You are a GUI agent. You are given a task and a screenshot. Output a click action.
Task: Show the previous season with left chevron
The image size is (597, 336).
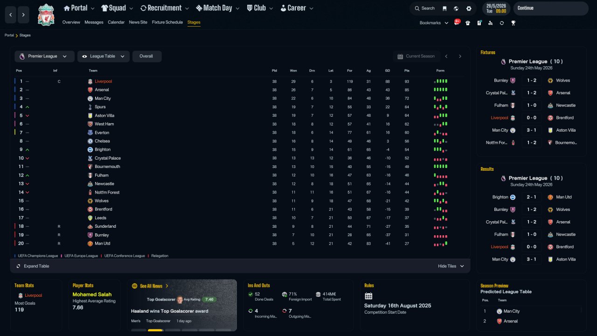[x=446, y=56]
